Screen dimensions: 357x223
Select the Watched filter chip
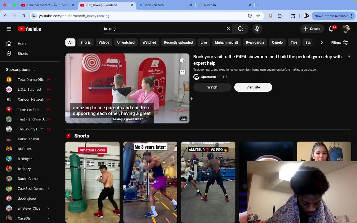[x=149, y=42]
